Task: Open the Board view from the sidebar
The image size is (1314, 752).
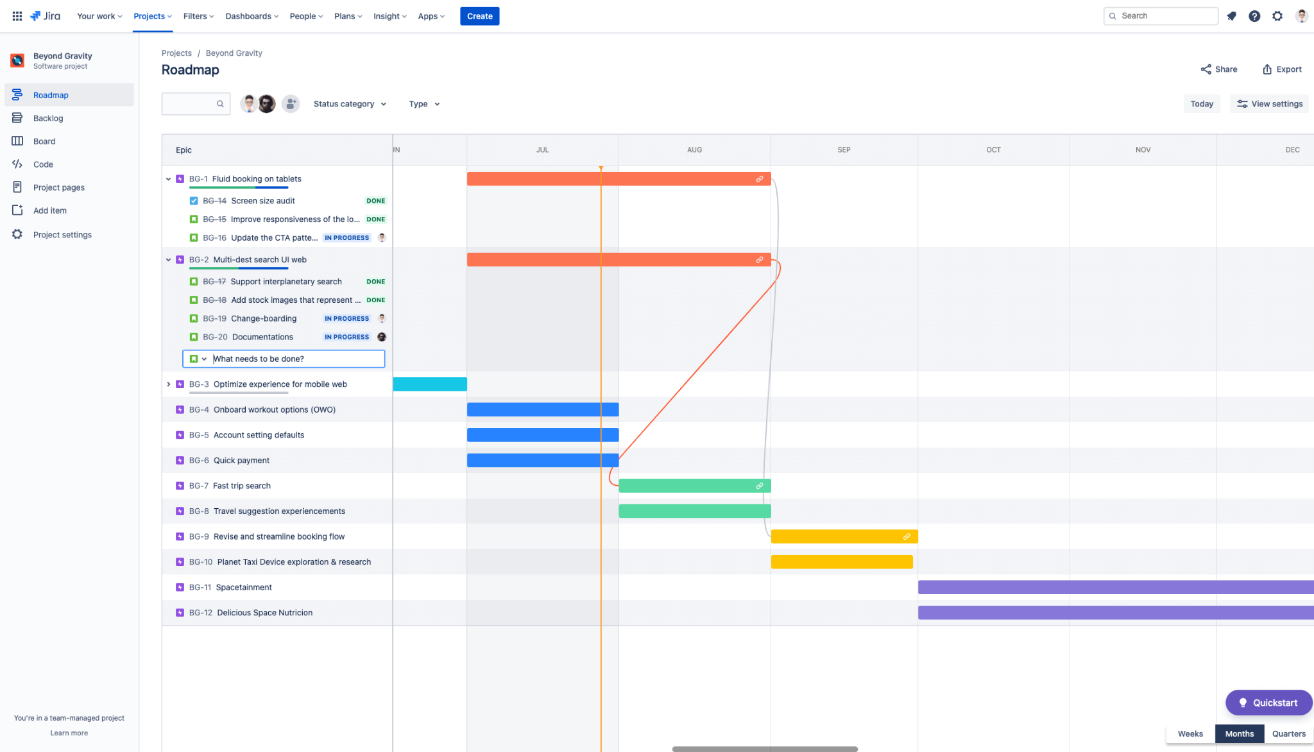Action: 18,141
